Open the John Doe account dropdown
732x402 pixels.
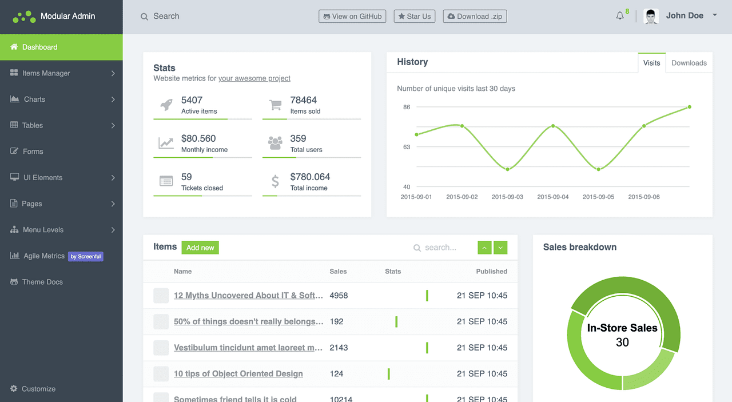coord(684,15)
